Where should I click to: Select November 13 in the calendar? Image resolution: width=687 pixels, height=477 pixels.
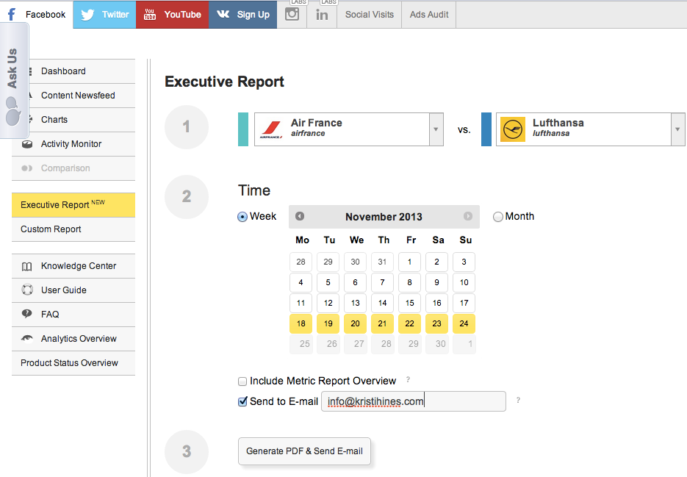[356, 303]
